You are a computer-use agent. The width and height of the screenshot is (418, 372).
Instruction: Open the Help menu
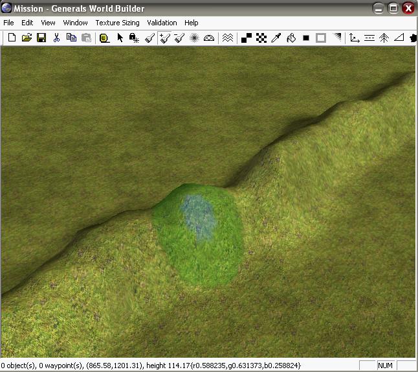point(191,23)
